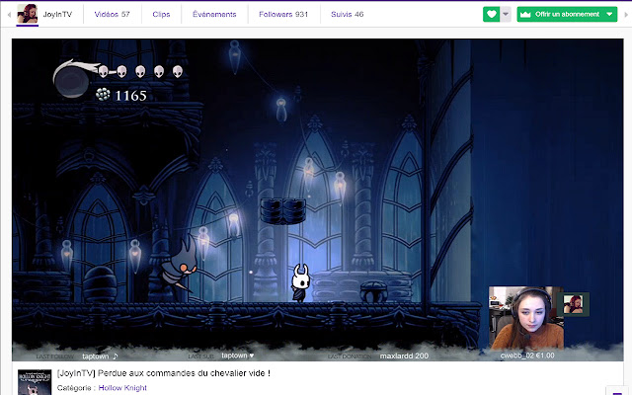Click the soul vessel orb in HUD

72,80
